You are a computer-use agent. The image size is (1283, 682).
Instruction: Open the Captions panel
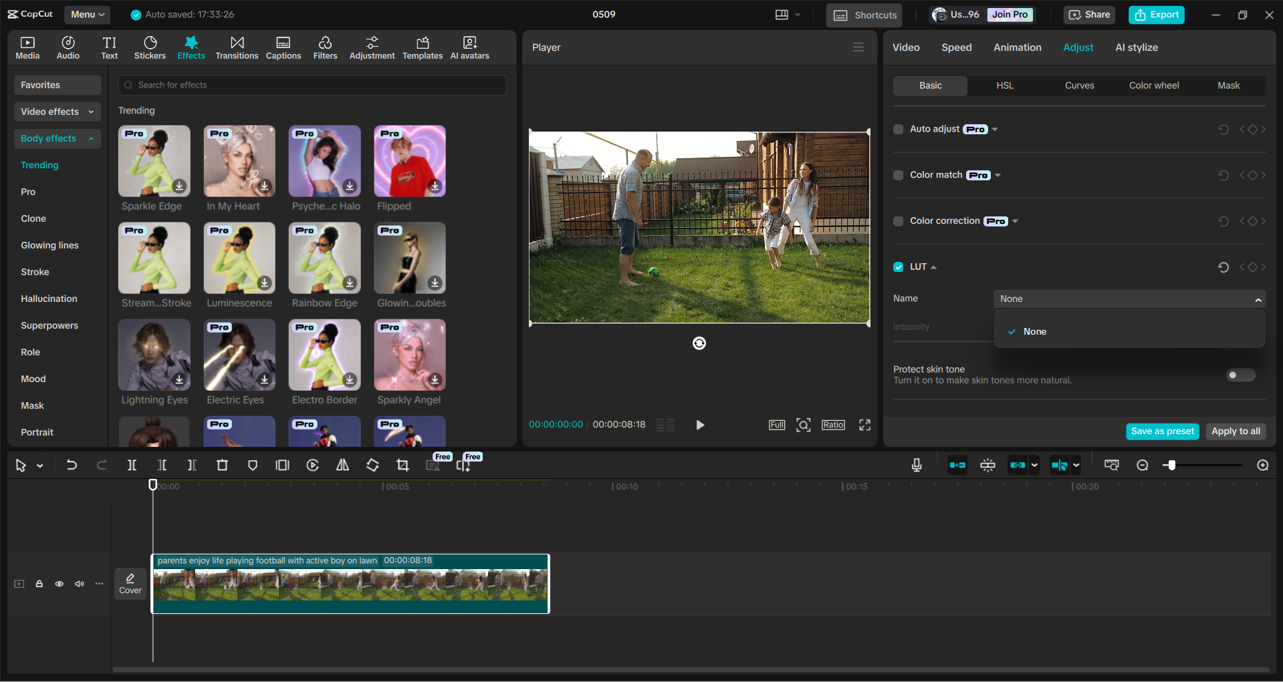(x=283, y=47)
